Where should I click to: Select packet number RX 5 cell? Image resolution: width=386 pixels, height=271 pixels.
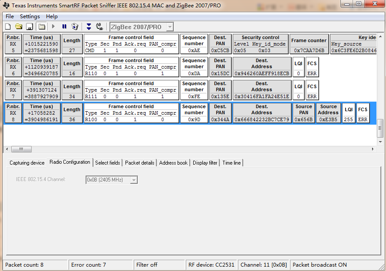point(13,44)
